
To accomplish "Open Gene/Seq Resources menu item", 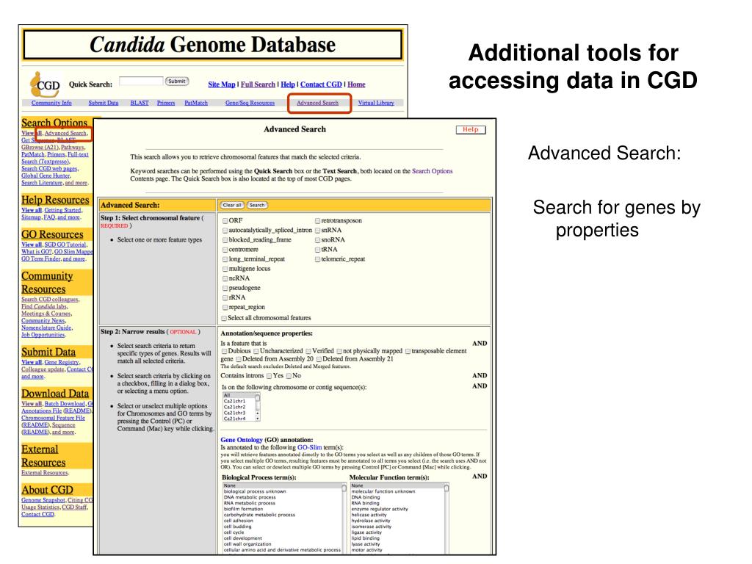I will point(250,103).
